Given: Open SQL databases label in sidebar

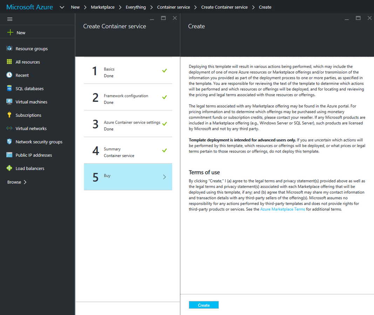Looking at the screenshot, I should pos(29,89).
